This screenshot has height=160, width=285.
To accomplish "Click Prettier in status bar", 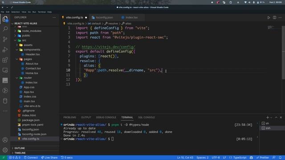I will click(262, 157).
